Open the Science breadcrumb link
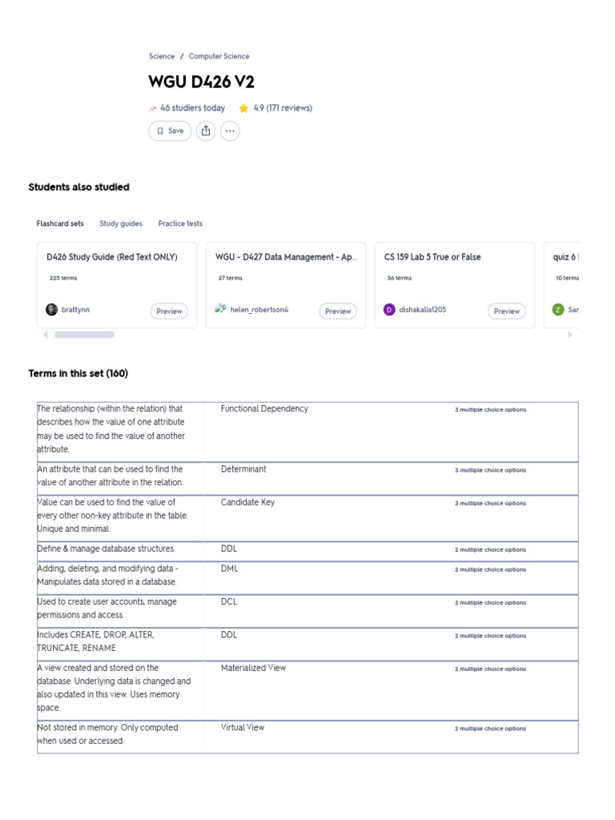 click(x=162, y=56)
